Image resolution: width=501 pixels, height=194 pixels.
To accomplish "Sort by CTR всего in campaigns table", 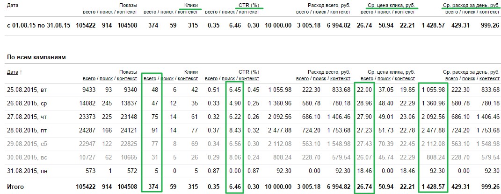I will [x=211, y=79].
